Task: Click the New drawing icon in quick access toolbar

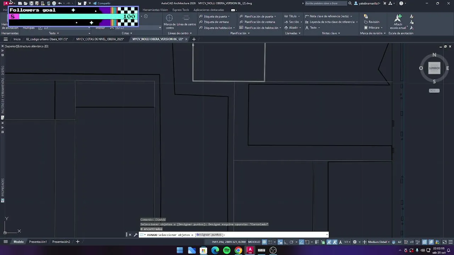Action: [x=20, y=3]
